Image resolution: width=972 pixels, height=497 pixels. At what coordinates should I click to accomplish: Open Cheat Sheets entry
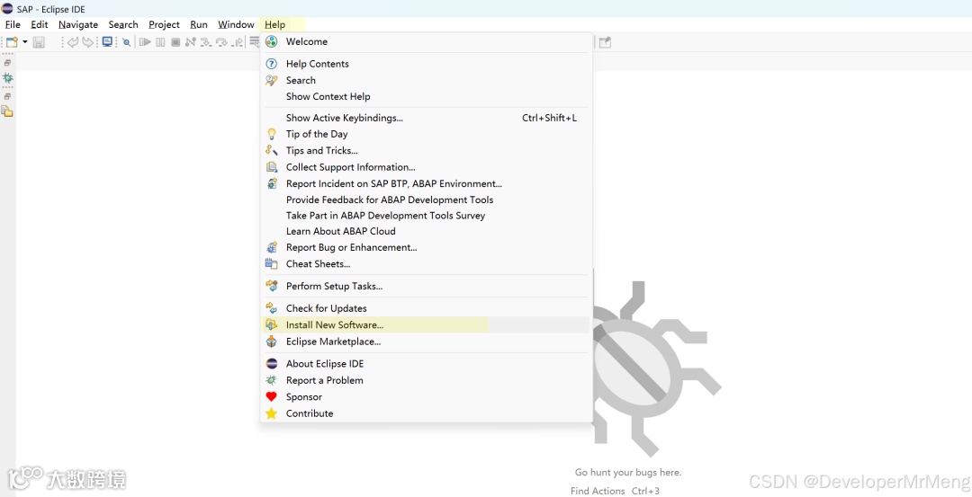[x=427, y=263]
